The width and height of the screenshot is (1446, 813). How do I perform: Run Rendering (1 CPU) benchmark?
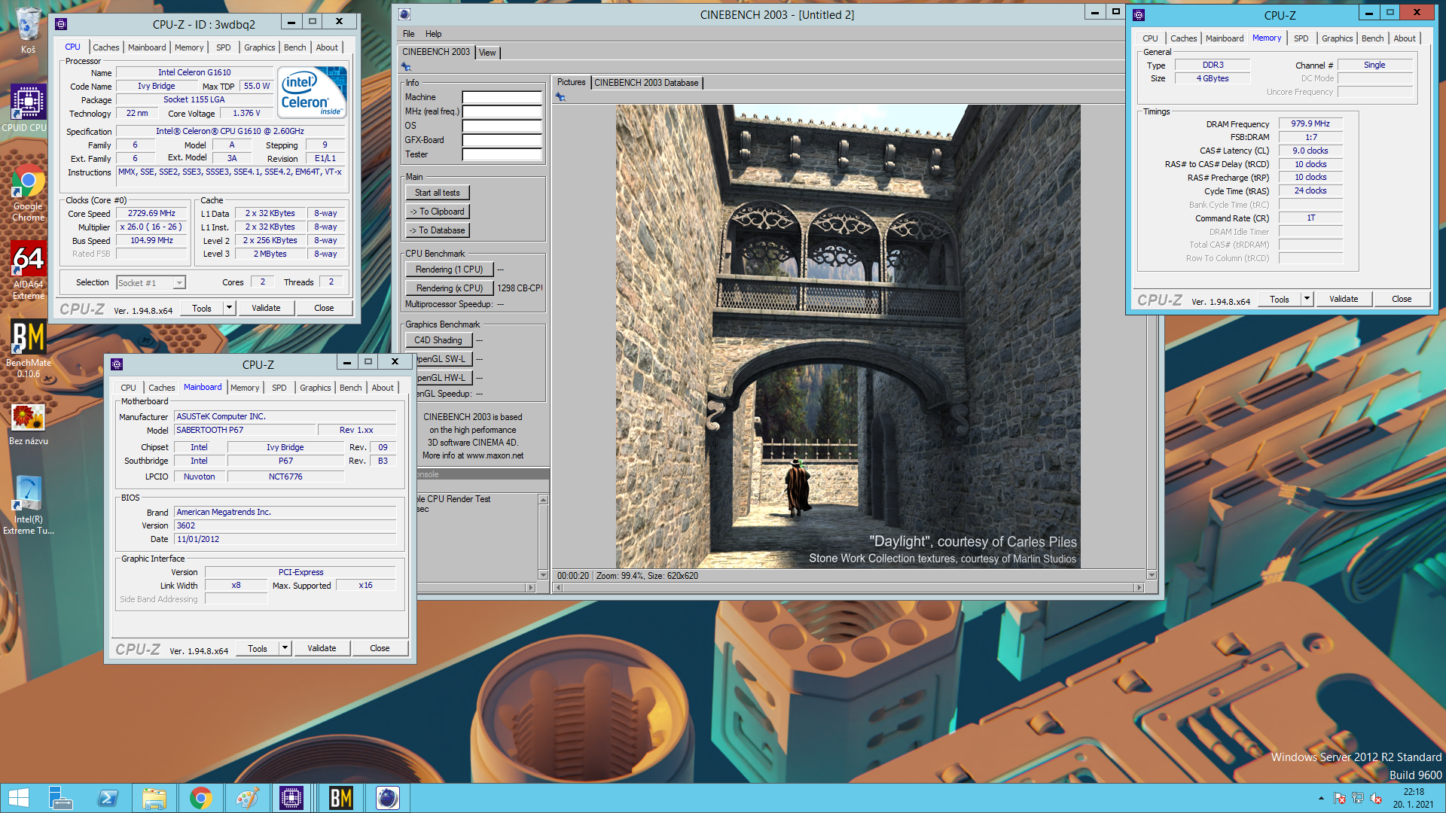click(x=449, y=269)
